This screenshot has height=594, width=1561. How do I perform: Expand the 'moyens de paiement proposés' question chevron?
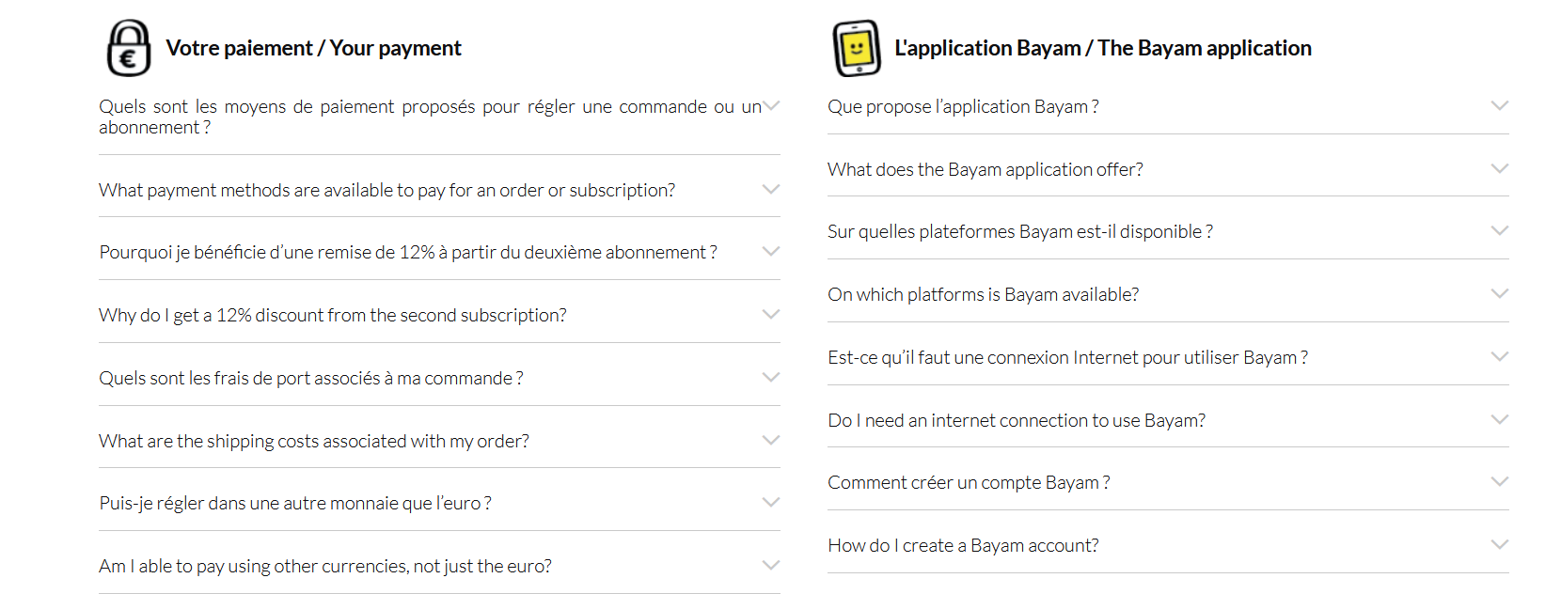click(771, 106)
